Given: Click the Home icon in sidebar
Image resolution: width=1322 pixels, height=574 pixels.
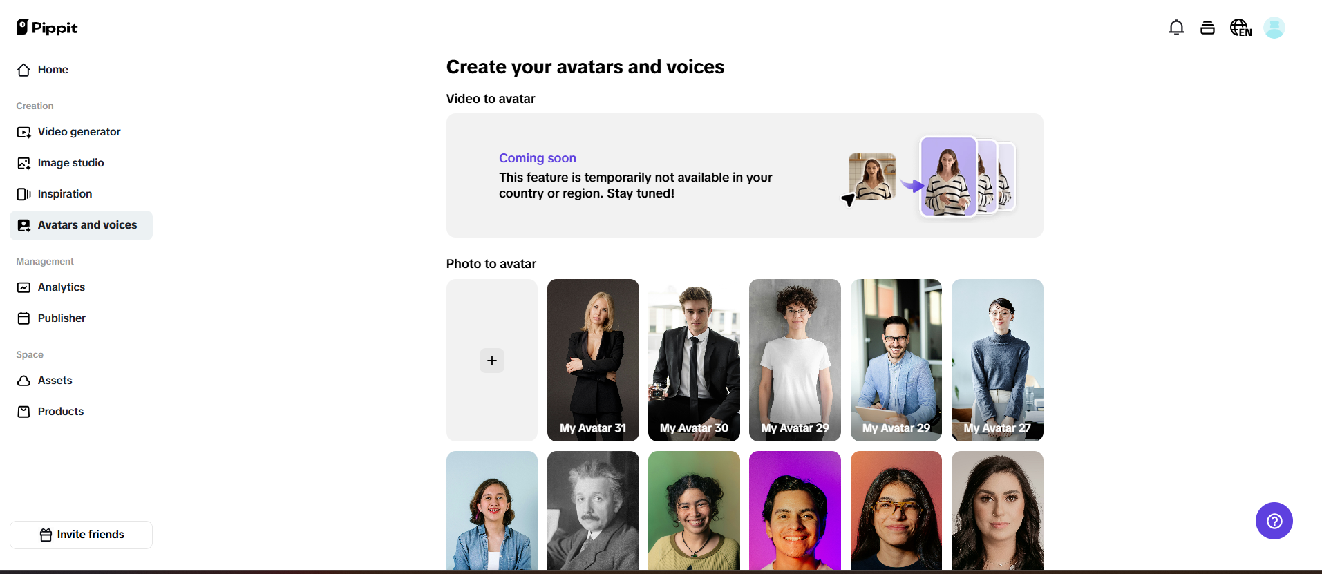Looking at the screenshot, I should point(23,70).
